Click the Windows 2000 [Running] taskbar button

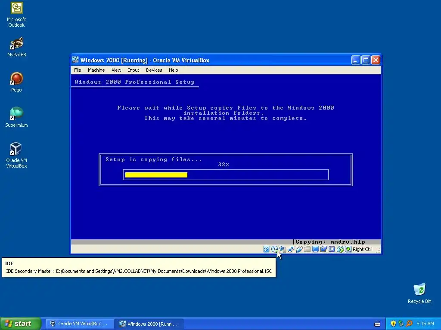pos(149,324)
